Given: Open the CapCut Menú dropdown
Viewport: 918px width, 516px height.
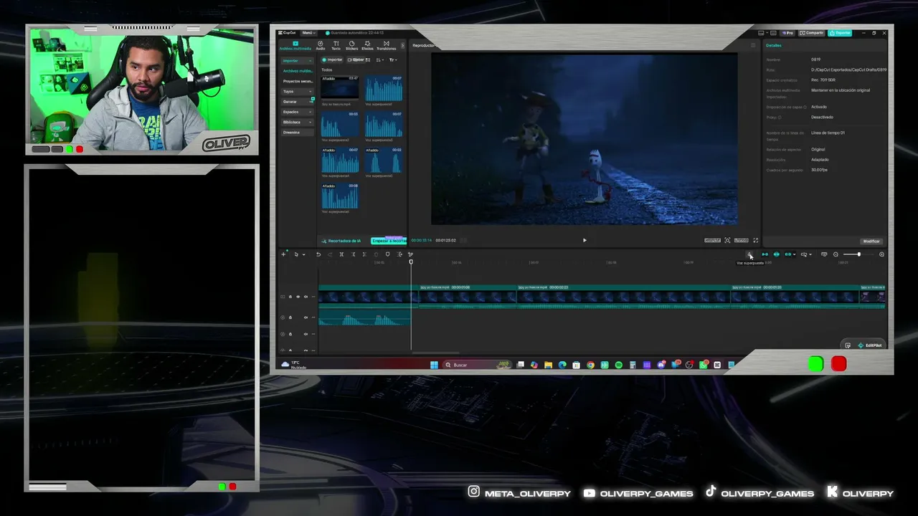Looking at the screenshot, I should [x=308, y=33].
